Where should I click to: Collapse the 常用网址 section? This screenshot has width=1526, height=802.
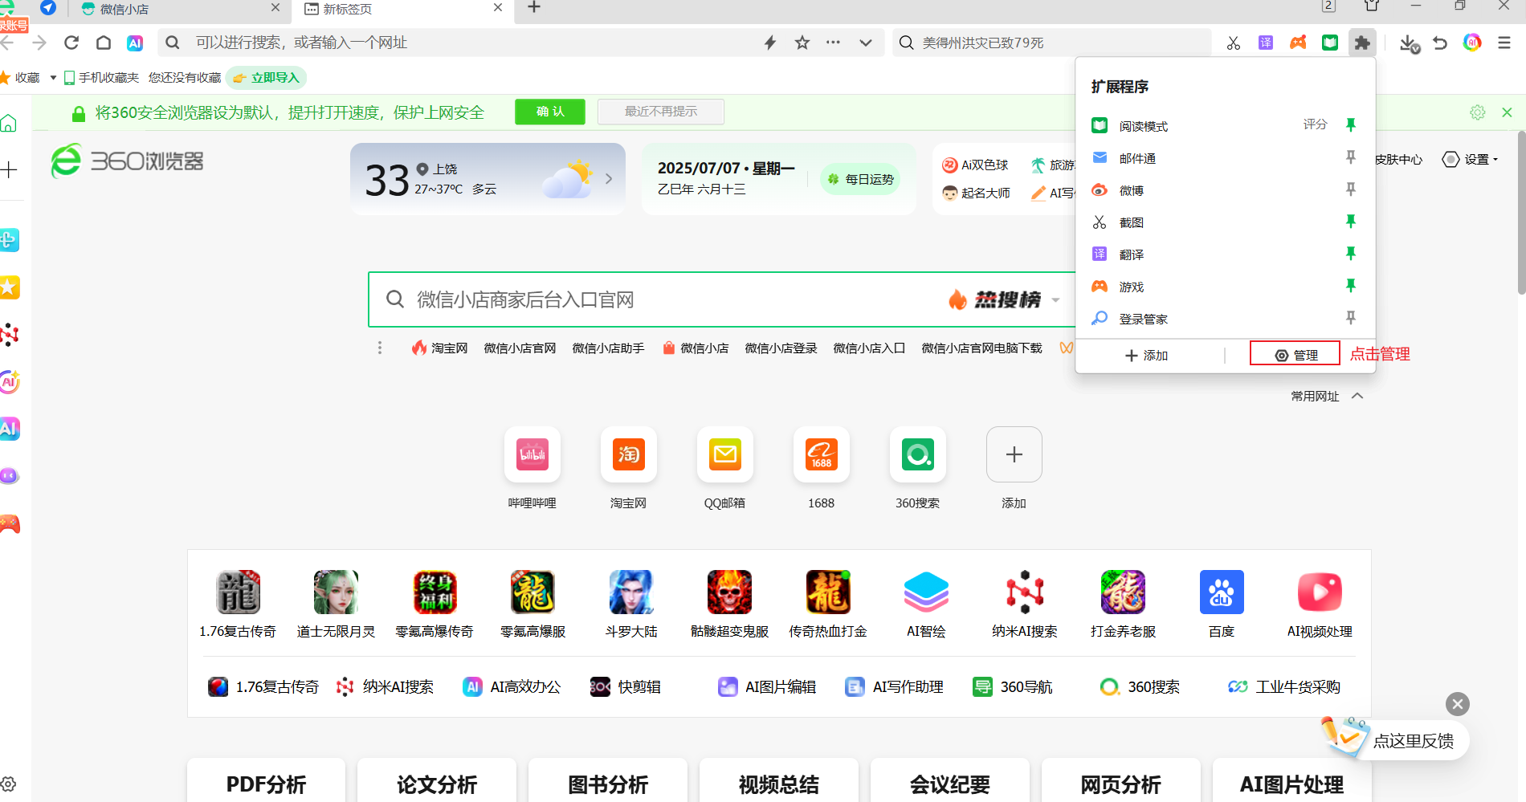[x=1357, y=396]
